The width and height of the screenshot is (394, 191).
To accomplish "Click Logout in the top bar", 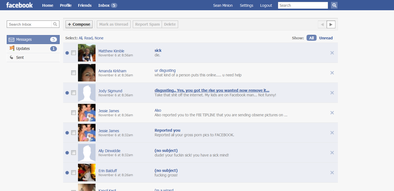I will click(266, 5).
